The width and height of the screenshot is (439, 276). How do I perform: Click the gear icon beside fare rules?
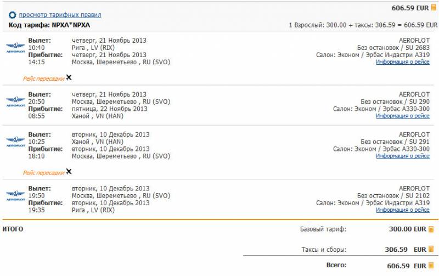click(x=12, y=15)
